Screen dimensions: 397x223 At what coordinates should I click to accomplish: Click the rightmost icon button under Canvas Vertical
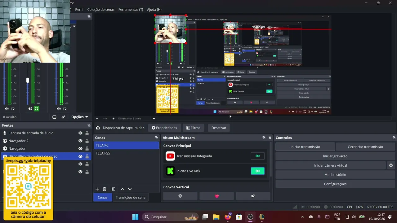pos(253,196)
